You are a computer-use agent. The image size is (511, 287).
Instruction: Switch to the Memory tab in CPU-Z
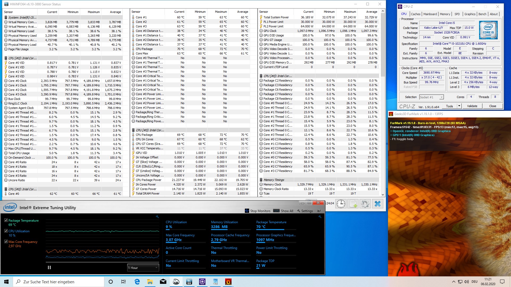pyautogui.click(x=445, y=14)
